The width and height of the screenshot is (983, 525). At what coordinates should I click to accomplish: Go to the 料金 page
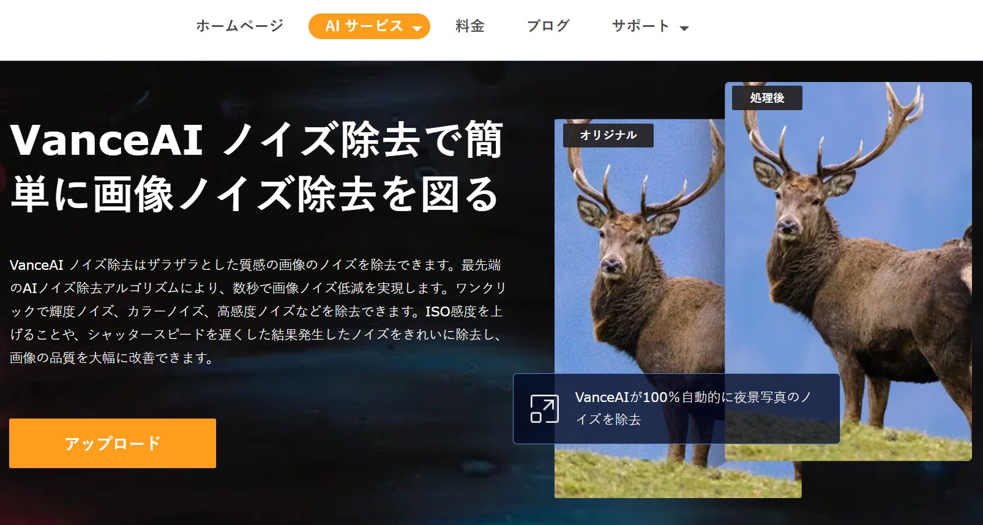pyautogui.click(x=470, y=26)
